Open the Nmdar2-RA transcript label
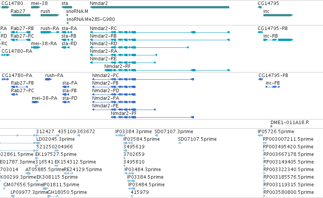323x198 pixels. (x=103, y=51)
